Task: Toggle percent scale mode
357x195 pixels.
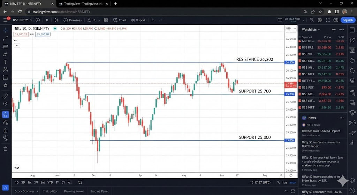Action: [278, 182]
